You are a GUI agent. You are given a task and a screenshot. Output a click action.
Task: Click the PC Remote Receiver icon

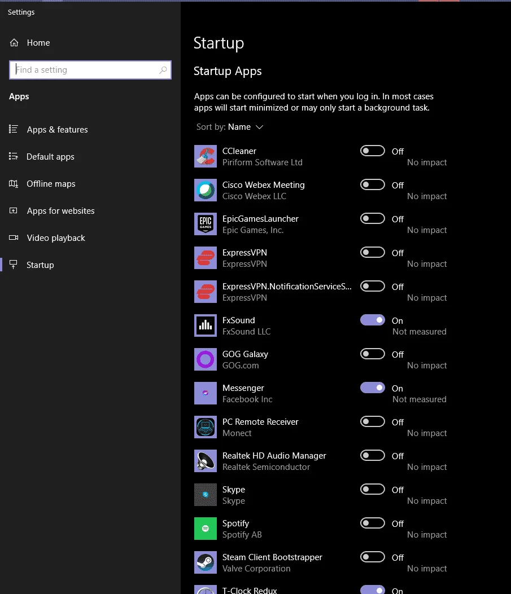click(x=206, y=427)
